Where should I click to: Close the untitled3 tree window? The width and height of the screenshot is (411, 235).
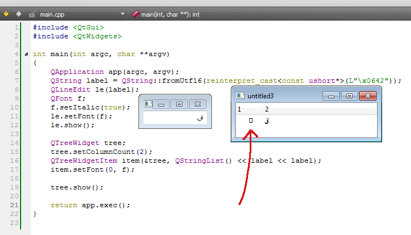coord(367,96)
